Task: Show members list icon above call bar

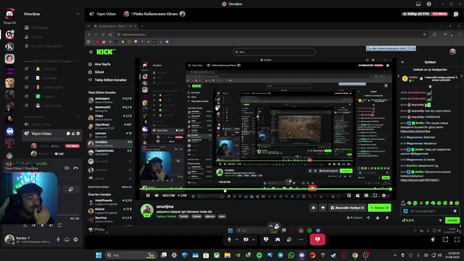Action: coord(277,226)
